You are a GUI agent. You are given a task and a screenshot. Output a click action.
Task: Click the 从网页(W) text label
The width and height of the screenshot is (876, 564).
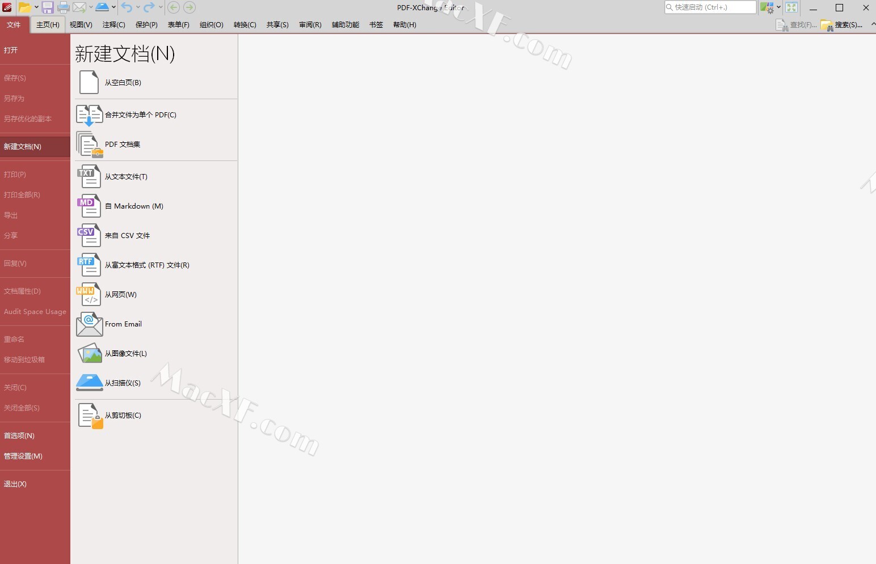click(121, 295)
